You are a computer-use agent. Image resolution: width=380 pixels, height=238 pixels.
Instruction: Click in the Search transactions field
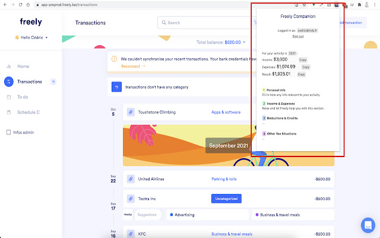point(204,23)
